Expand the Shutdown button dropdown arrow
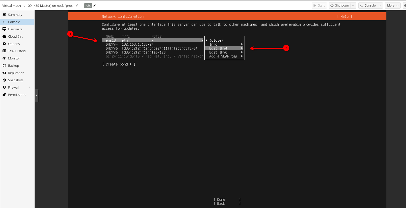The width and height of the screenshot is (406, 208). [353, 6]
